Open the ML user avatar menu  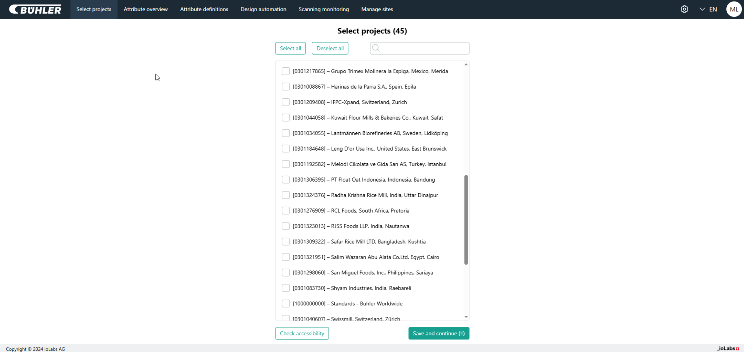pos(734,9)
